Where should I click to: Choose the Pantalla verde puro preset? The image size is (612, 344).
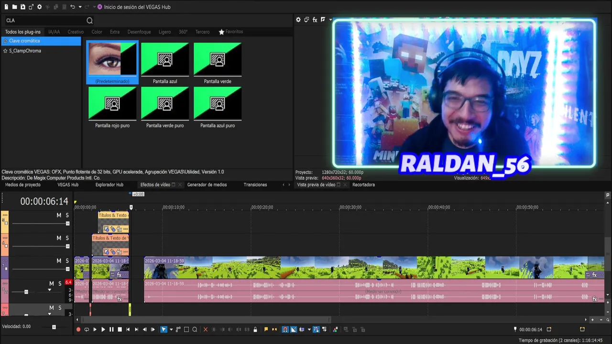point(165,107)
